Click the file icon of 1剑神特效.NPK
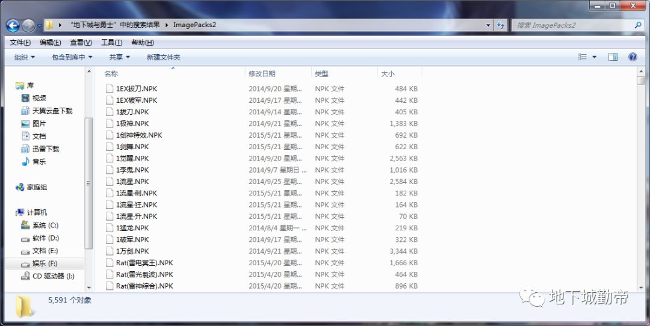The image size is (650, 326). 110,135
